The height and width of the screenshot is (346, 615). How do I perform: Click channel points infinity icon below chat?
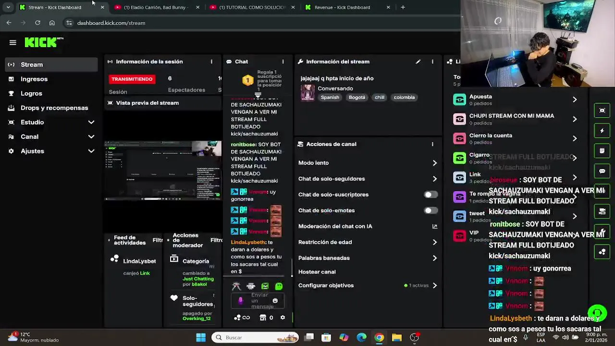246,318
